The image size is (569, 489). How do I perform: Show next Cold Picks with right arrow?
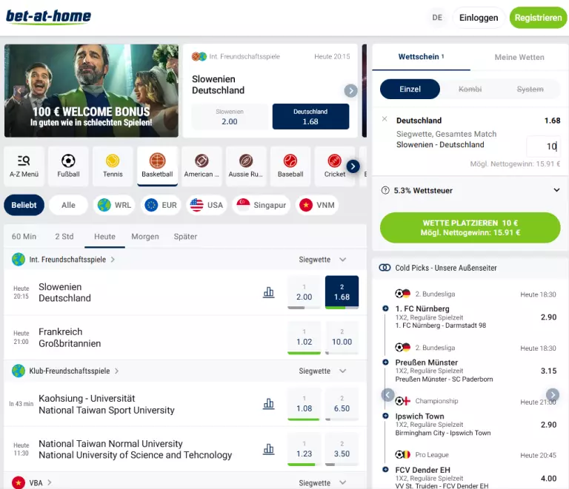pos(553,394)
